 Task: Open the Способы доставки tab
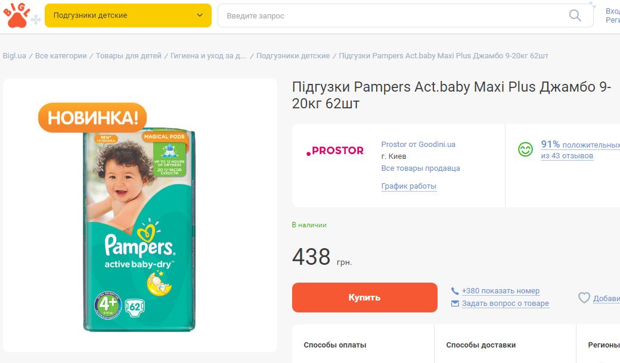tap(481, 345)
